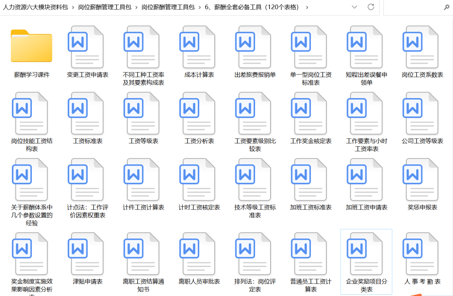The height and width of the screenshot is (296, 453).
Task: Select the 岗位技能工资结构表 file icon
Action: [x=30, y=113]
